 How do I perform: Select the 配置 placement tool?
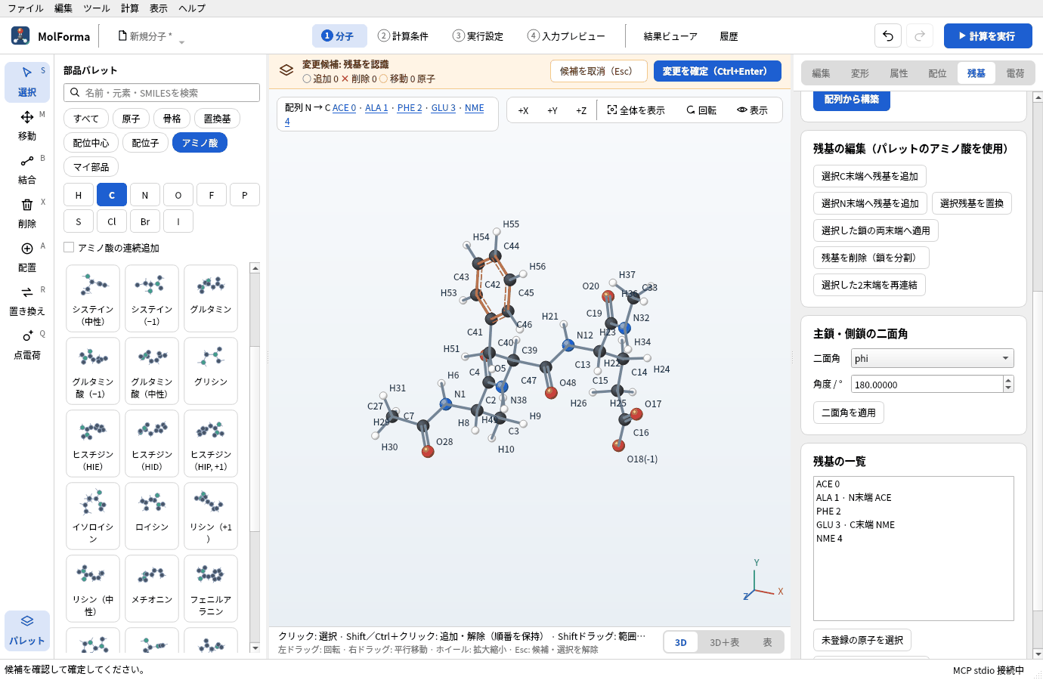pyautogui.click(x=27, y=257)
